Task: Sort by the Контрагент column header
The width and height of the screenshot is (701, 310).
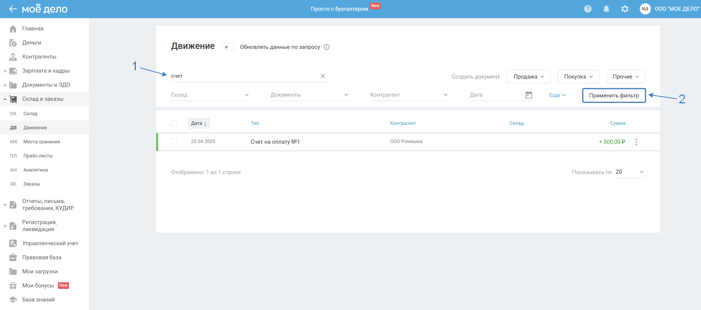Action: point(403,123)
